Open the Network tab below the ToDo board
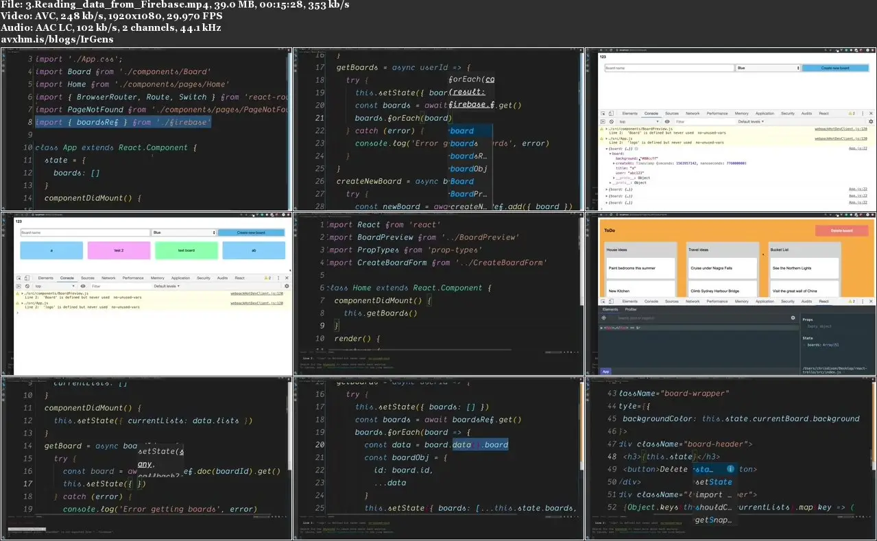 click(693, 301)
